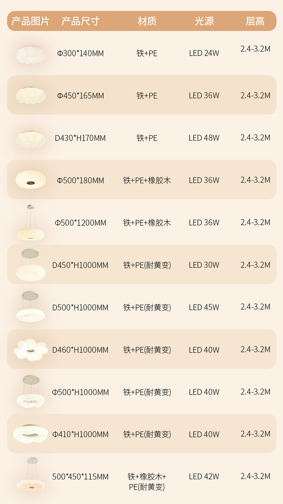Select the LED 24W text
283x504 pixels.
[x=204, y=53]
